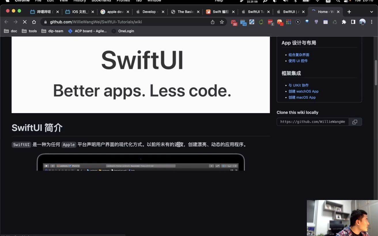Open the blue diamond extension icon
The image size is (378, 236).
click(307, 22)
